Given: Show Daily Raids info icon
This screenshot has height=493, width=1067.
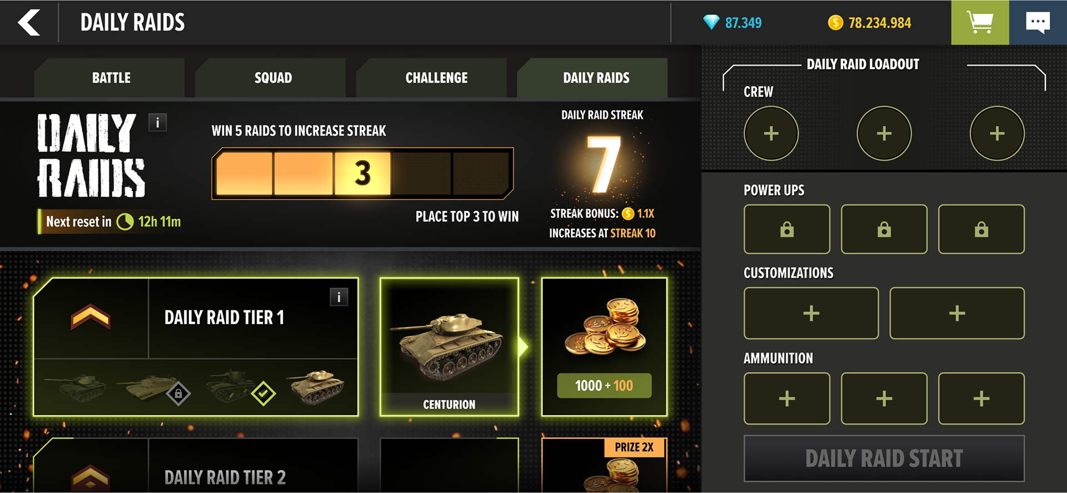Looking at the screenshot, I should click(x=158, y=123).
